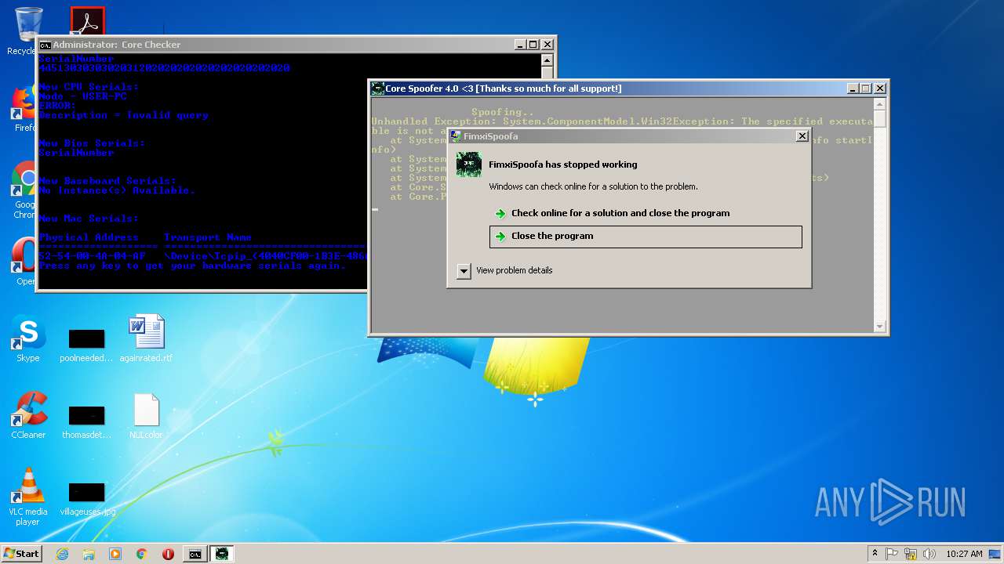
Task: Click 'FimxiSpoofa has stopped working' heading
Action: coord(563,164)
